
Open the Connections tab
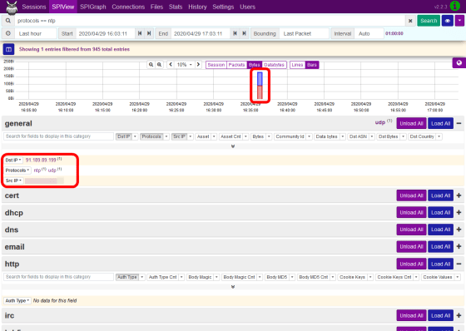click(128, 7)
